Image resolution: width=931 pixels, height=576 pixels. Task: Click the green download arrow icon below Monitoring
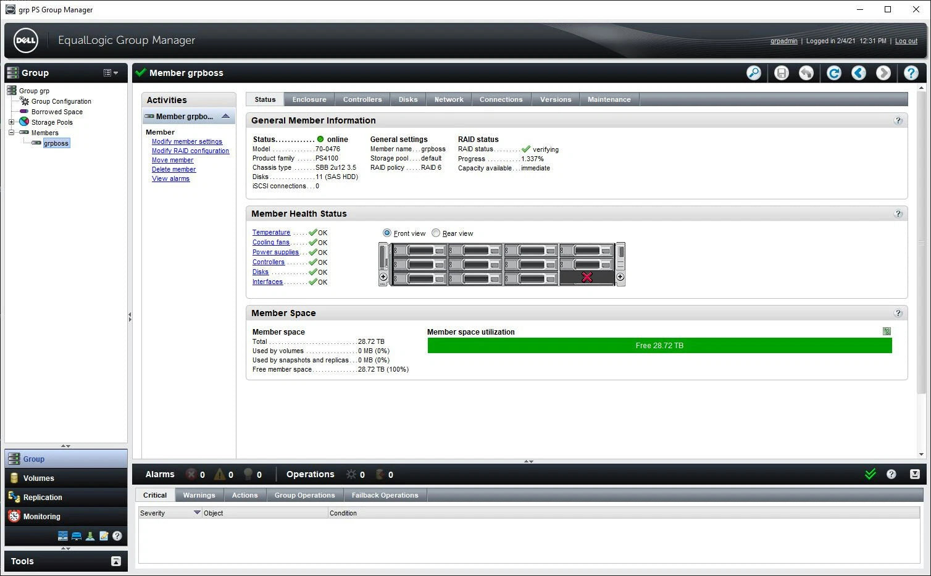coord(90,536)
